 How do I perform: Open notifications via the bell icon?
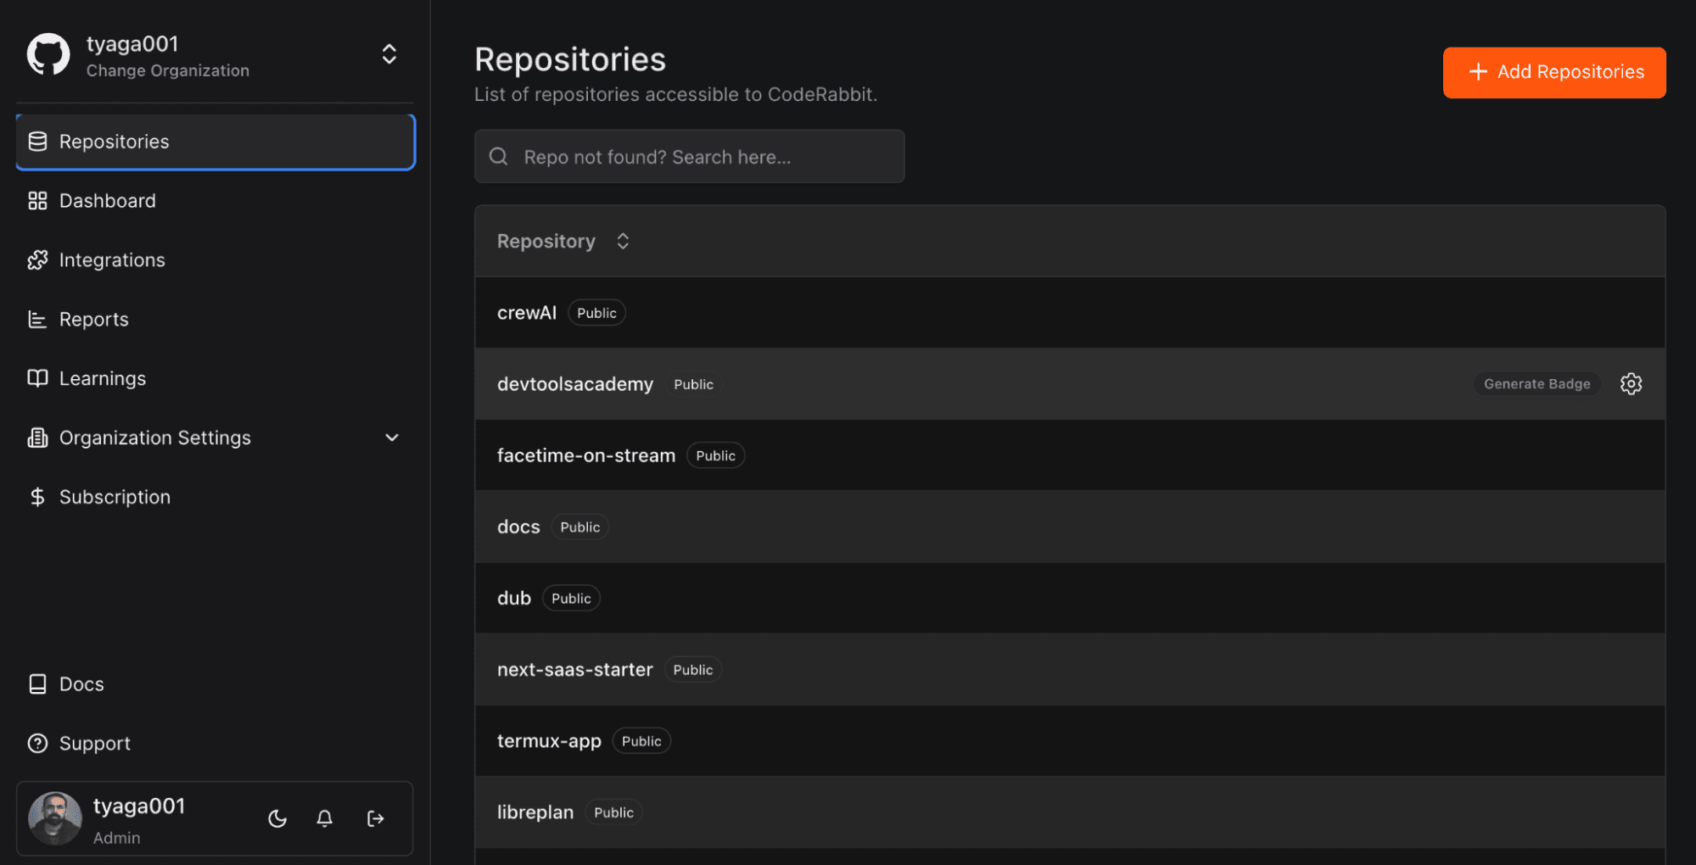coord(324,818)
